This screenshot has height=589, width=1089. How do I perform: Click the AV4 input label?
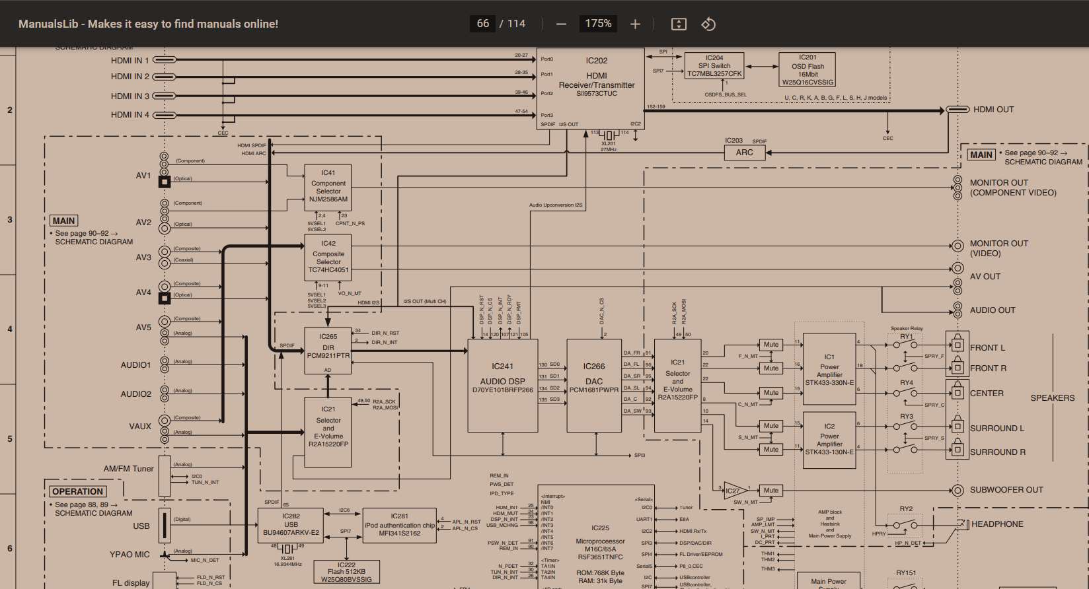(143, 293)
